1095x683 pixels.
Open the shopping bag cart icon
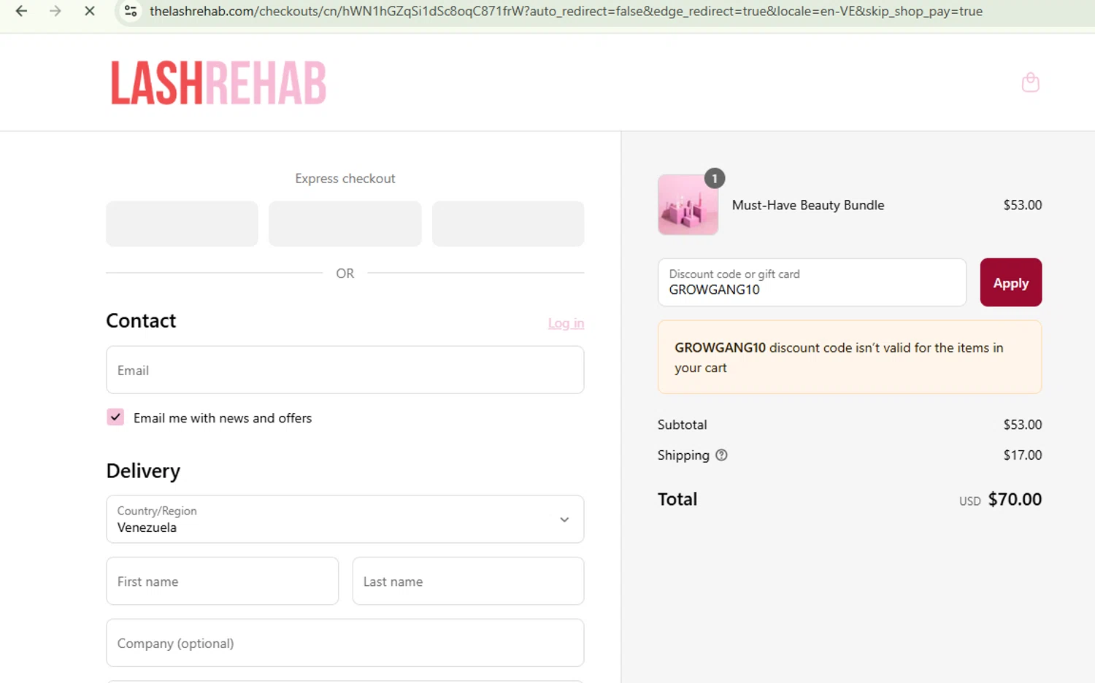click(x=1030, y=82)
